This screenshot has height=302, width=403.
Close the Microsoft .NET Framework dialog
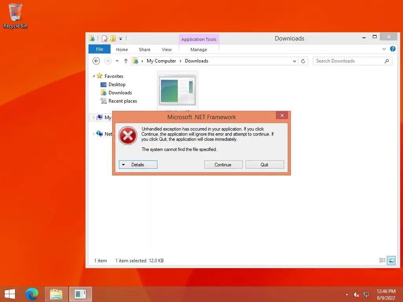(282, 115)
